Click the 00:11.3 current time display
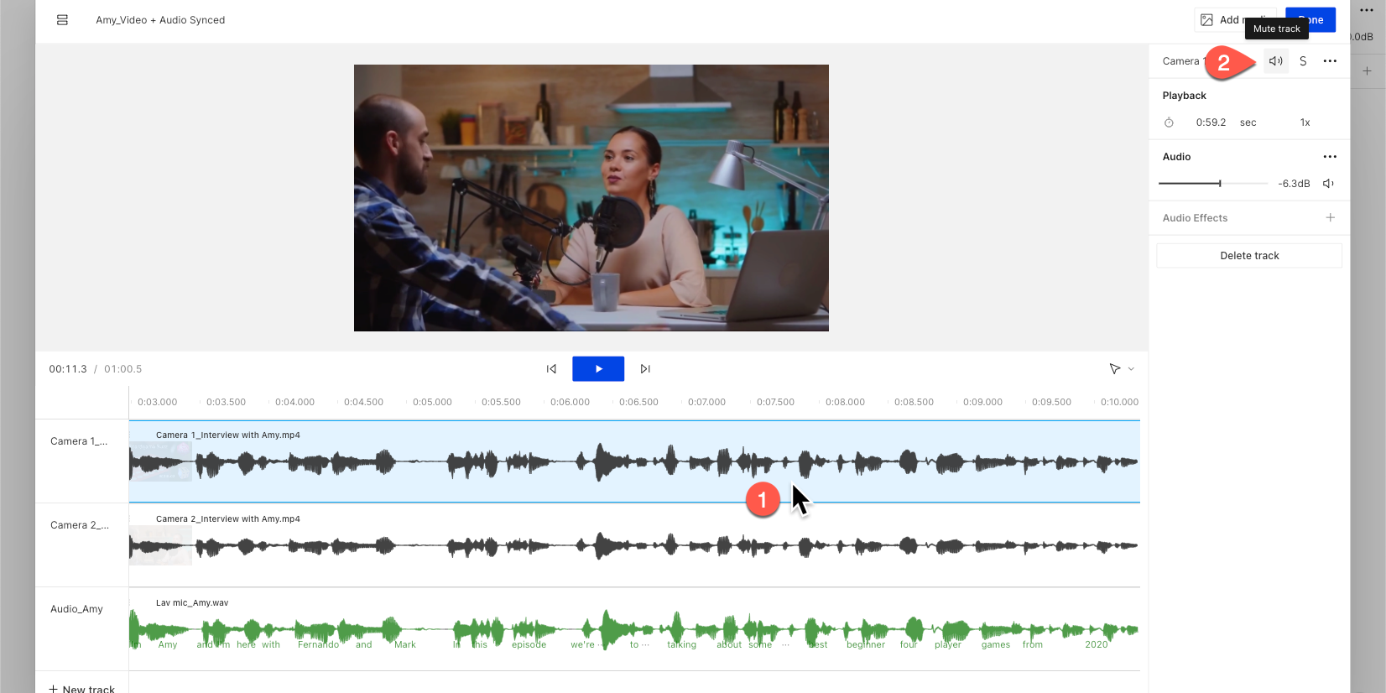This screenshot has height=693, width=1386. pyautogui.click(x=68, y=369)
